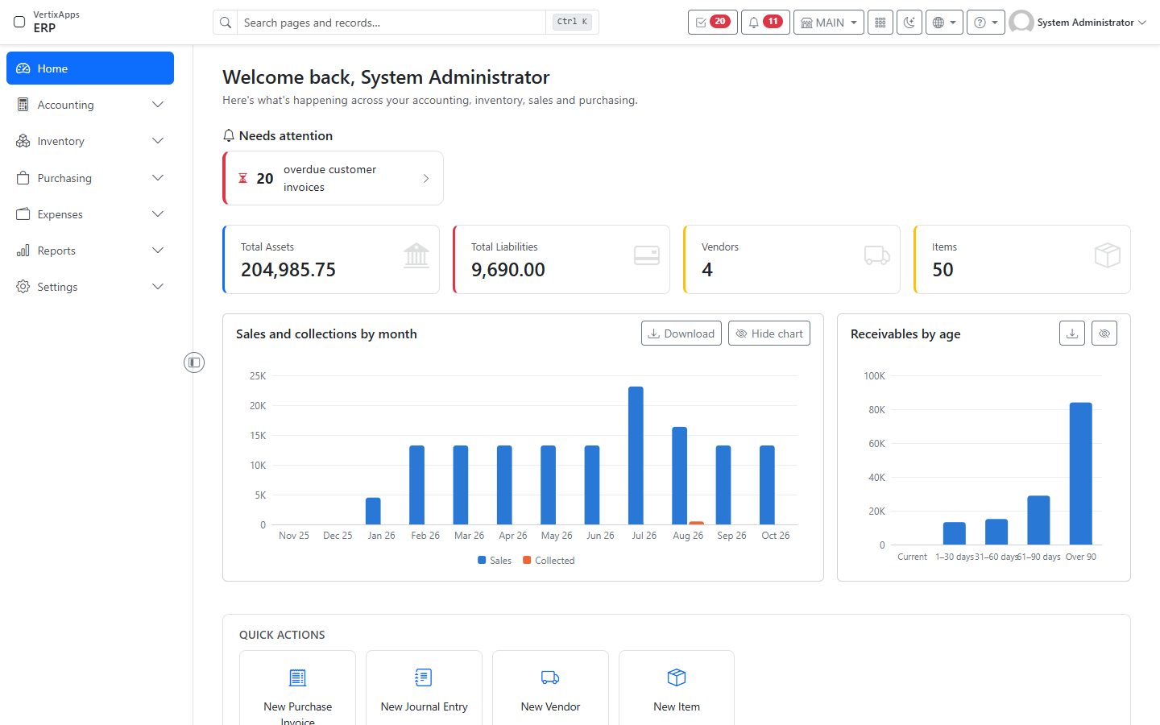Click the New Purchase Invoice quick action
This screenshot has width=1160, height=725.
[x=297, y=689]
